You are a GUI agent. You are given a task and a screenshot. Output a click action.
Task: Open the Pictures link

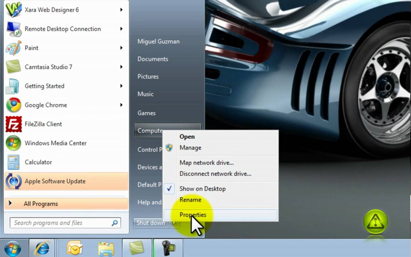tap(148, 77)
